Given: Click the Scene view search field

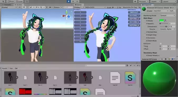Looking at the screenshot, I should click(68, 7).
